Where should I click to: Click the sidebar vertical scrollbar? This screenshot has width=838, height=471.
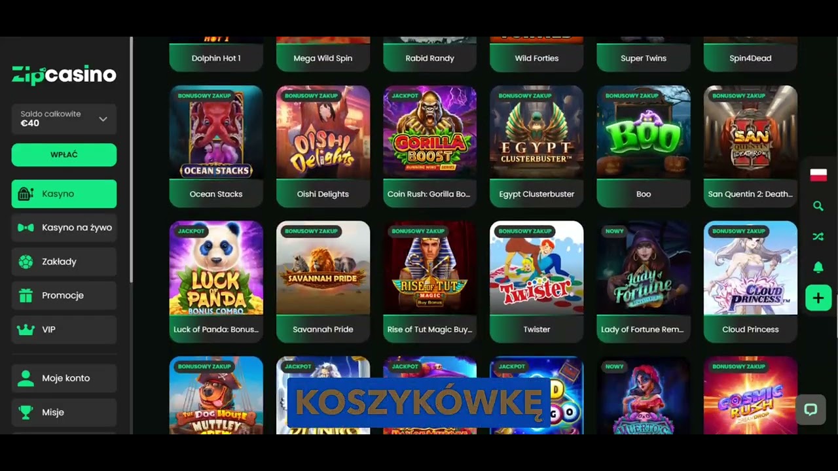point(131,160)
